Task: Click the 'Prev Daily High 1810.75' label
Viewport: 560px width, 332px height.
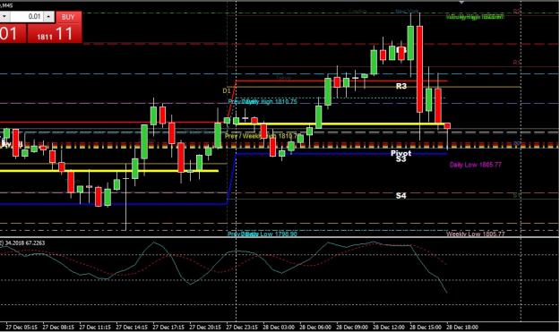Action: click(263, 102)
